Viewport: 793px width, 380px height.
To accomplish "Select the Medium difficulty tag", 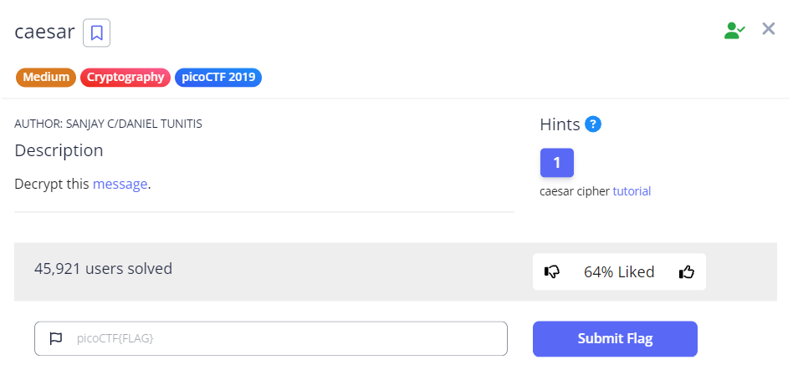I will pos(46,78).
